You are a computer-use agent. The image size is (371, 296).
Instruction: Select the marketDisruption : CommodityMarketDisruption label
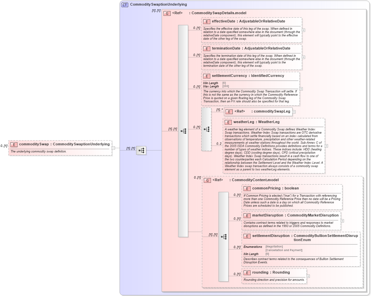[x=295, y=215]
